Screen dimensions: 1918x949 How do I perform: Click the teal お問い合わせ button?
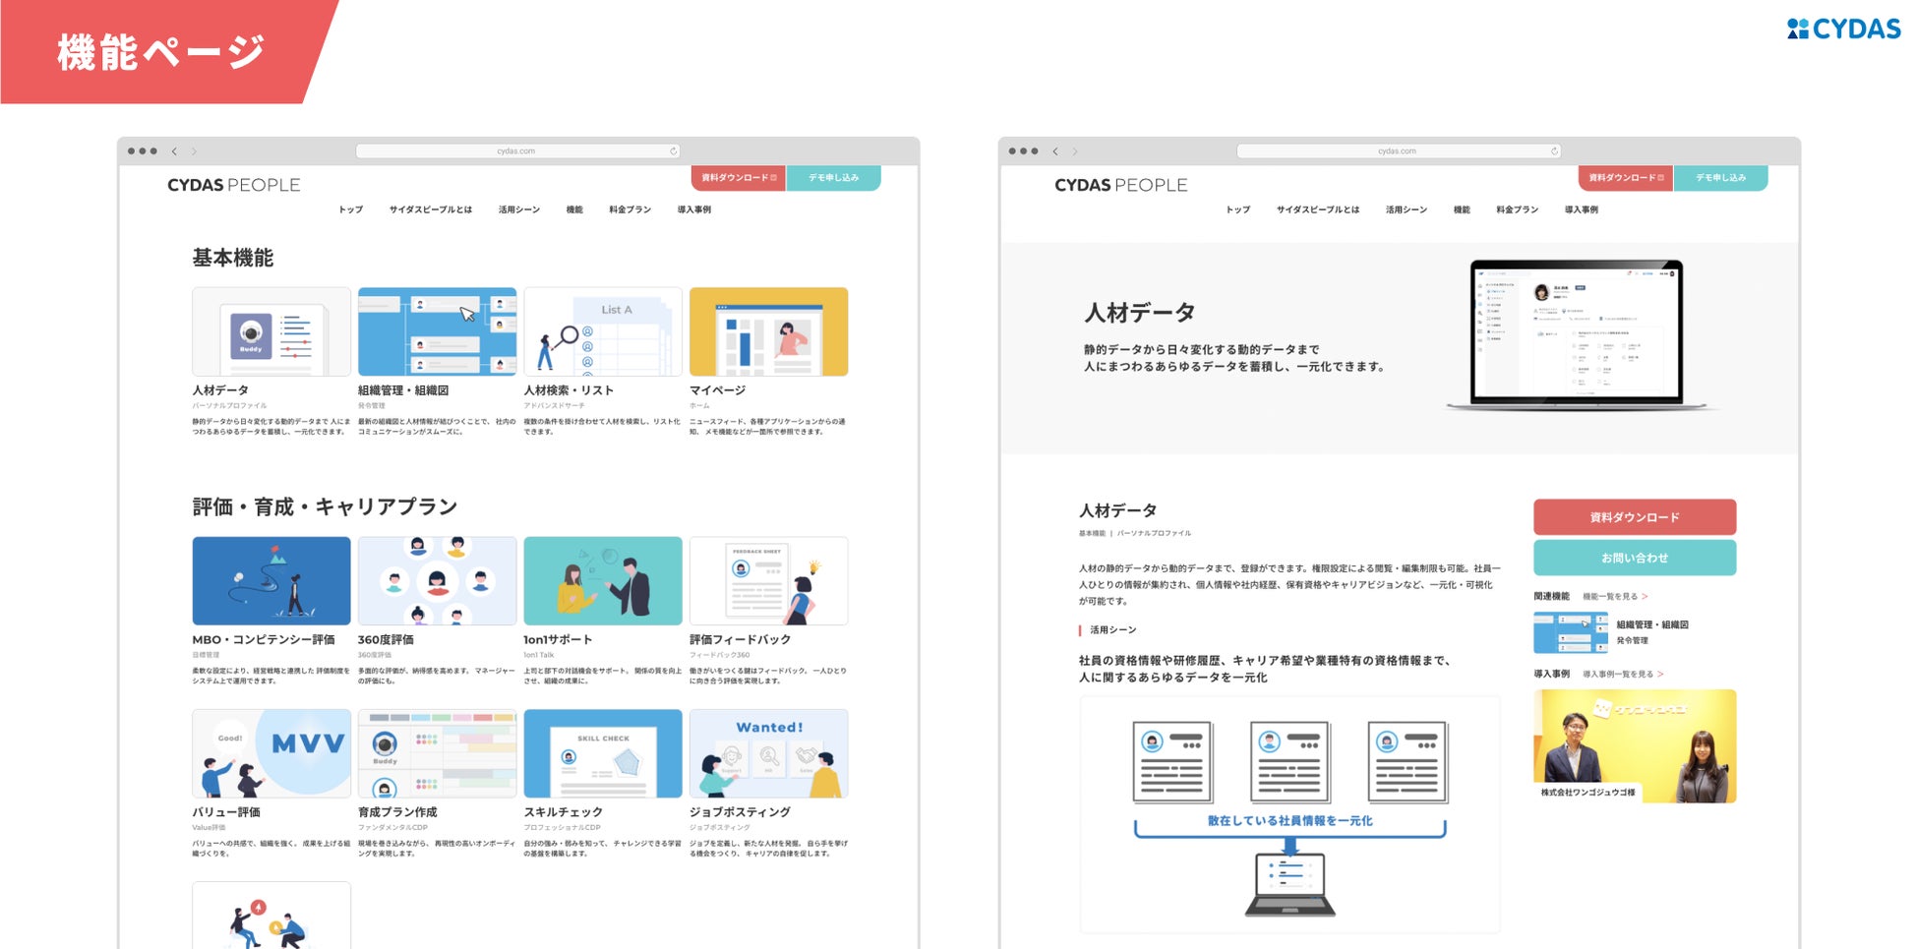[1635, 558]
